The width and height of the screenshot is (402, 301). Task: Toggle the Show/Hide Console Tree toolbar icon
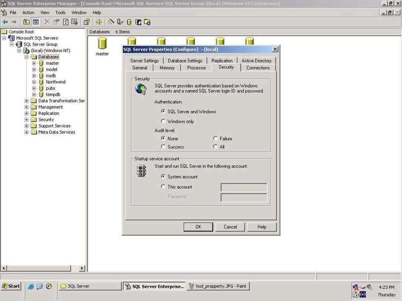pos(36,22)
